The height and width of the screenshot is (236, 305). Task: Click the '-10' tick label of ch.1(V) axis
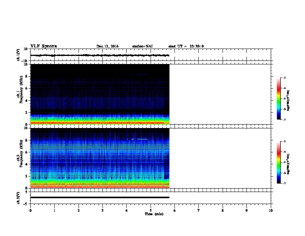[25, 61]
